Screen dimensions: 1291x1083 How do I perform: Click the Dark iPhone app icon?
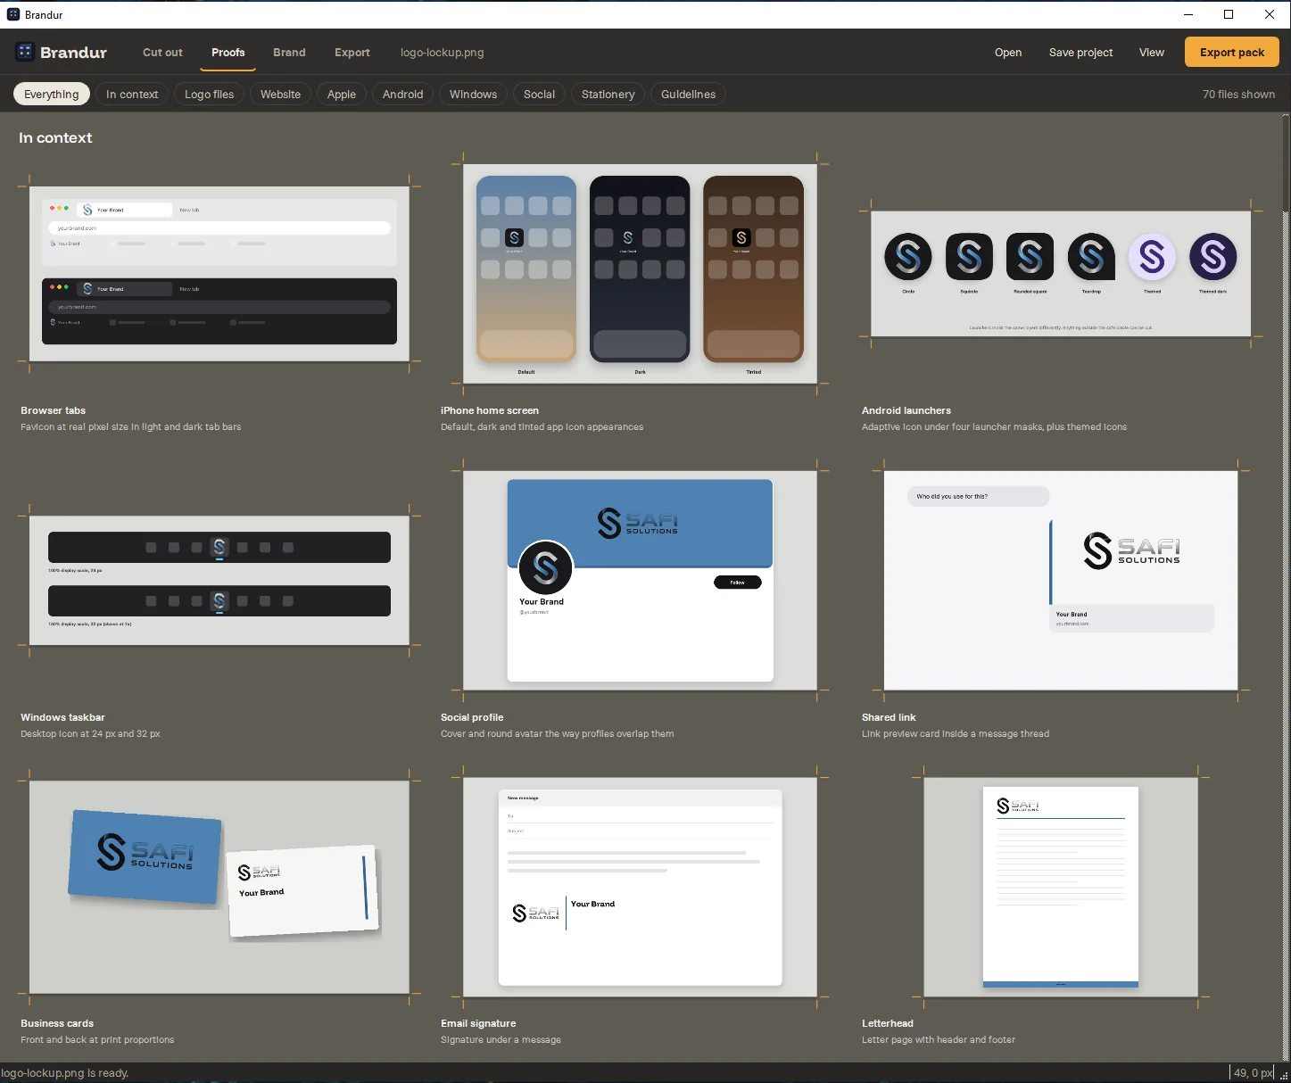pyautogui.click(x=628, y=237)
